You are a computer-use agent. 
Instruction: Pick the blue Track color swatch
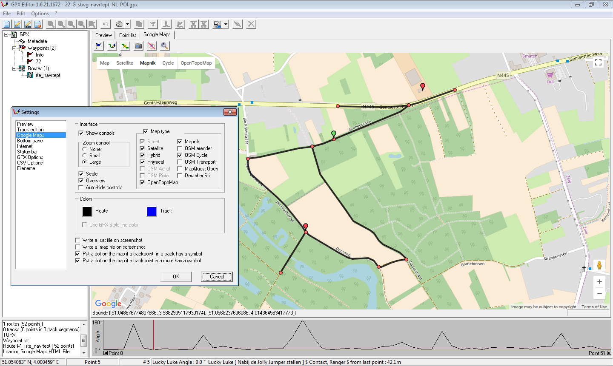(x=152, y=211)
